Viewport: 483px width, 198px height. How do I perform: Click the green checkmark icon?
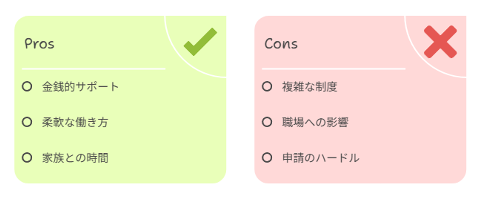click(200, 41)
